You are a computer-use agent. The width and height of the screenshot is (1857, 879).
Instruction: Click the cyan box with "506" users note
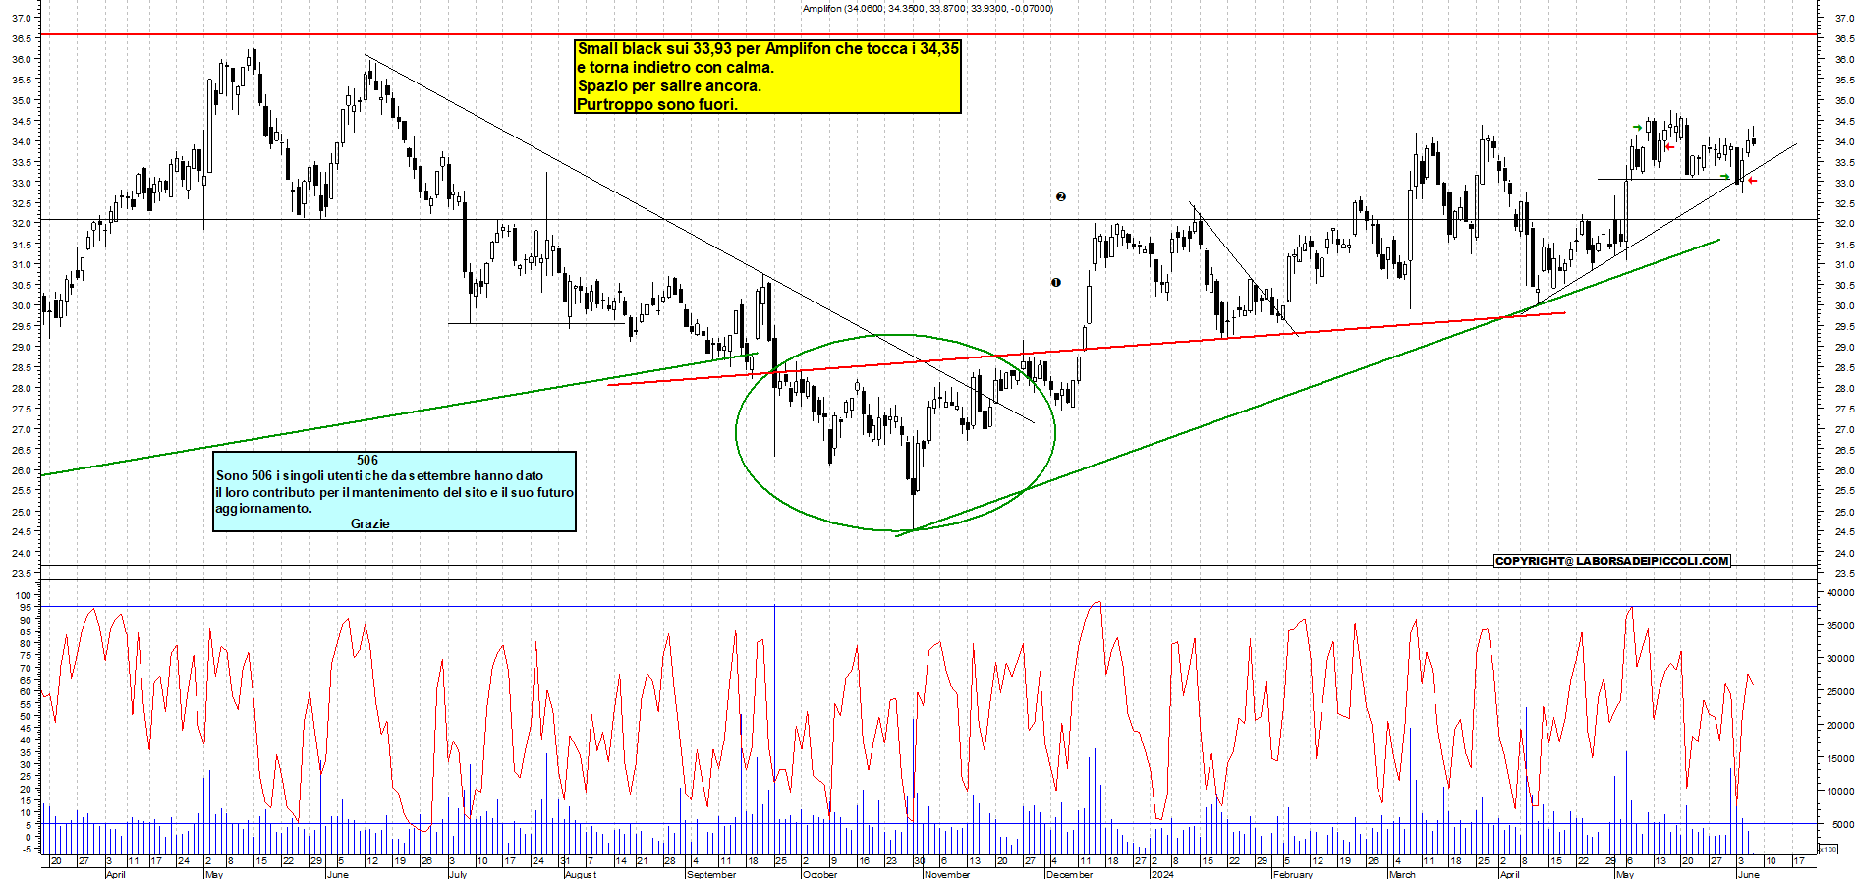[x=394, y=491]
